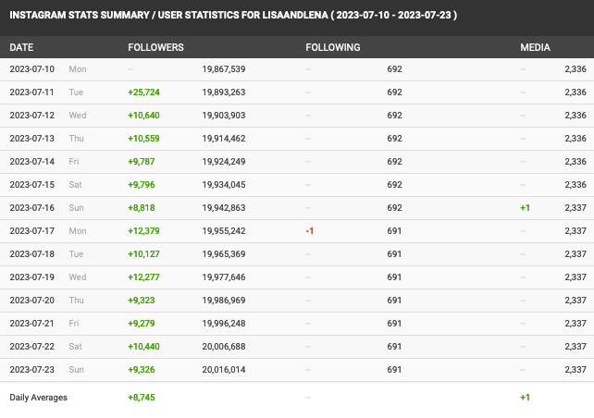
Task: Click follower total 20,016,014
Action: click(224, 370)
